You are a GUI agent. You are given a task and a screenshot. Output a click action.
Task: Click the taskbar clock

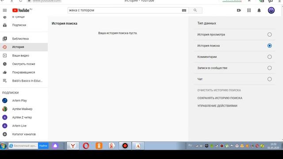click(x=273, y=146)
